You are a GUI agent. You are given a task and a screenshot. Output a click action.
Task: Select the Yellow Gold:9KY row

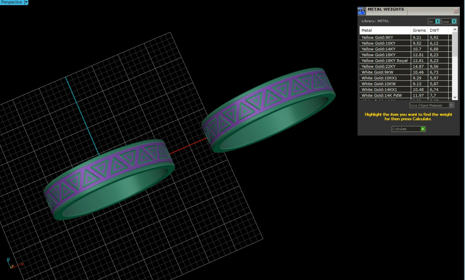click(406, 38)
